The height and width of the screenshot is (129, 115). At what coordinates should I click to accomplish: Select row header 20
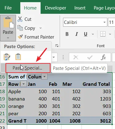[3, 106]
